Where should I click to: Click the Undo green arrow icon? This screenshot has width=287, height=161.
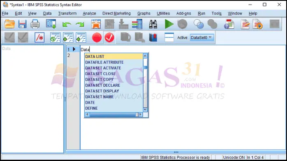pos(67,24)
